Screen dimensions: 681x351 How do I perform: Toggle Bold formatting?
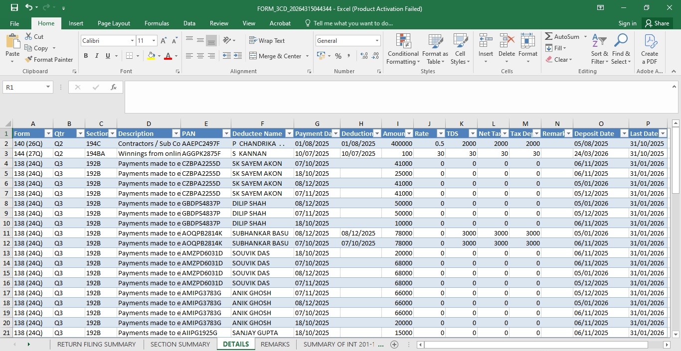[86, 56]
